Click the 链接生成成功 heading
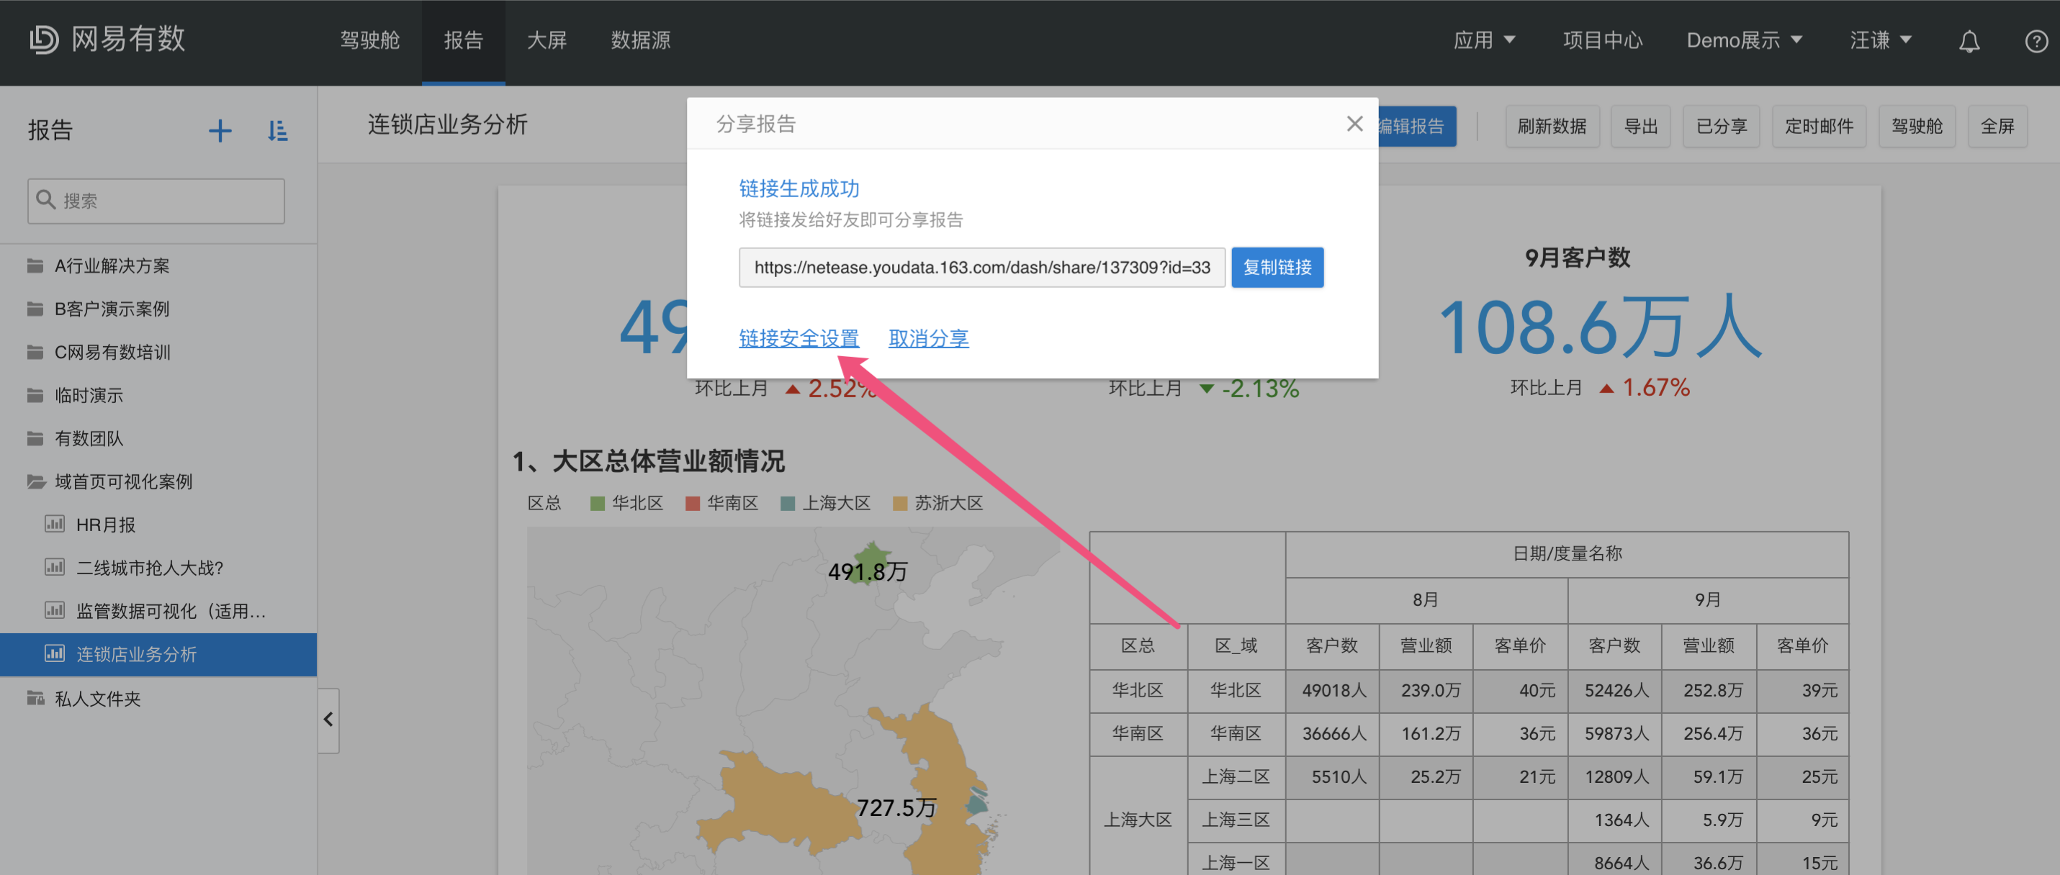The image size is (2060, 875). [x=799, y=189]
